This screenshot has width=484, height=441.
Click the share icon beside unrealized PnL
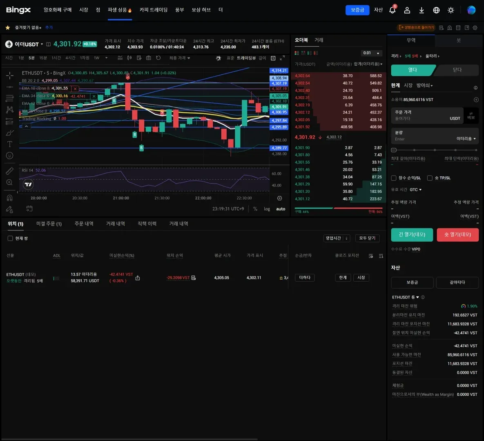point(138,278)
